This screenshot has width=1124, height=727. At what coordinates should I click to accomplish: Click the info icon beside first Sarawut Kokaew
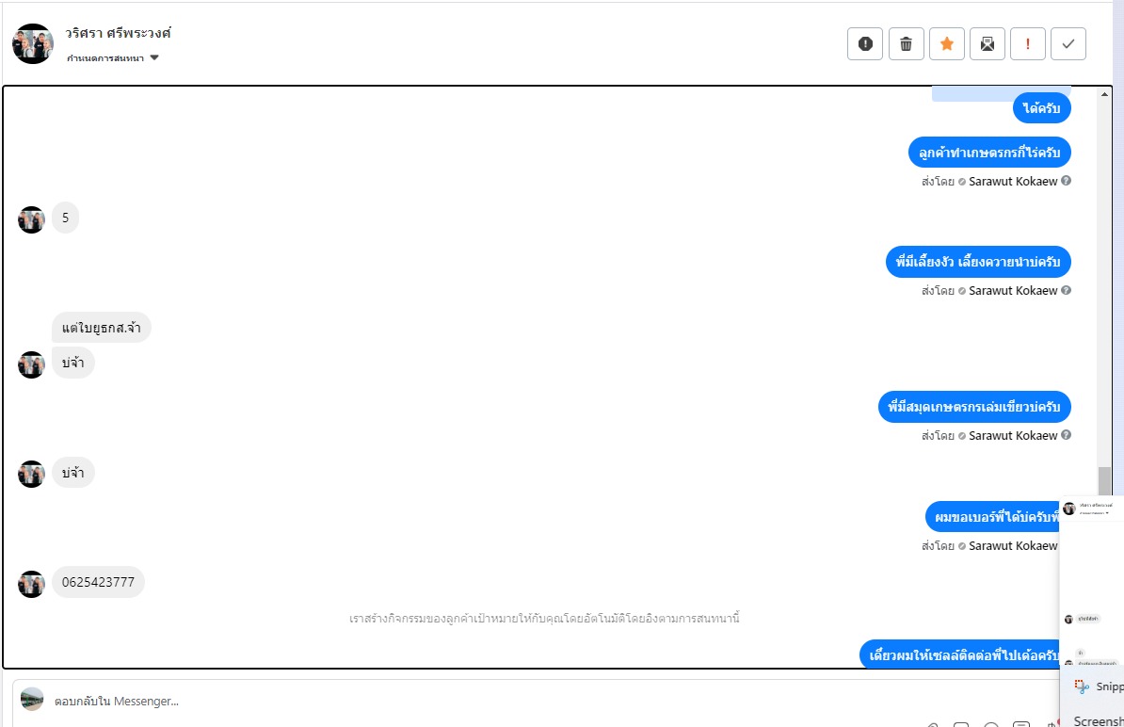coord(1067,181)
